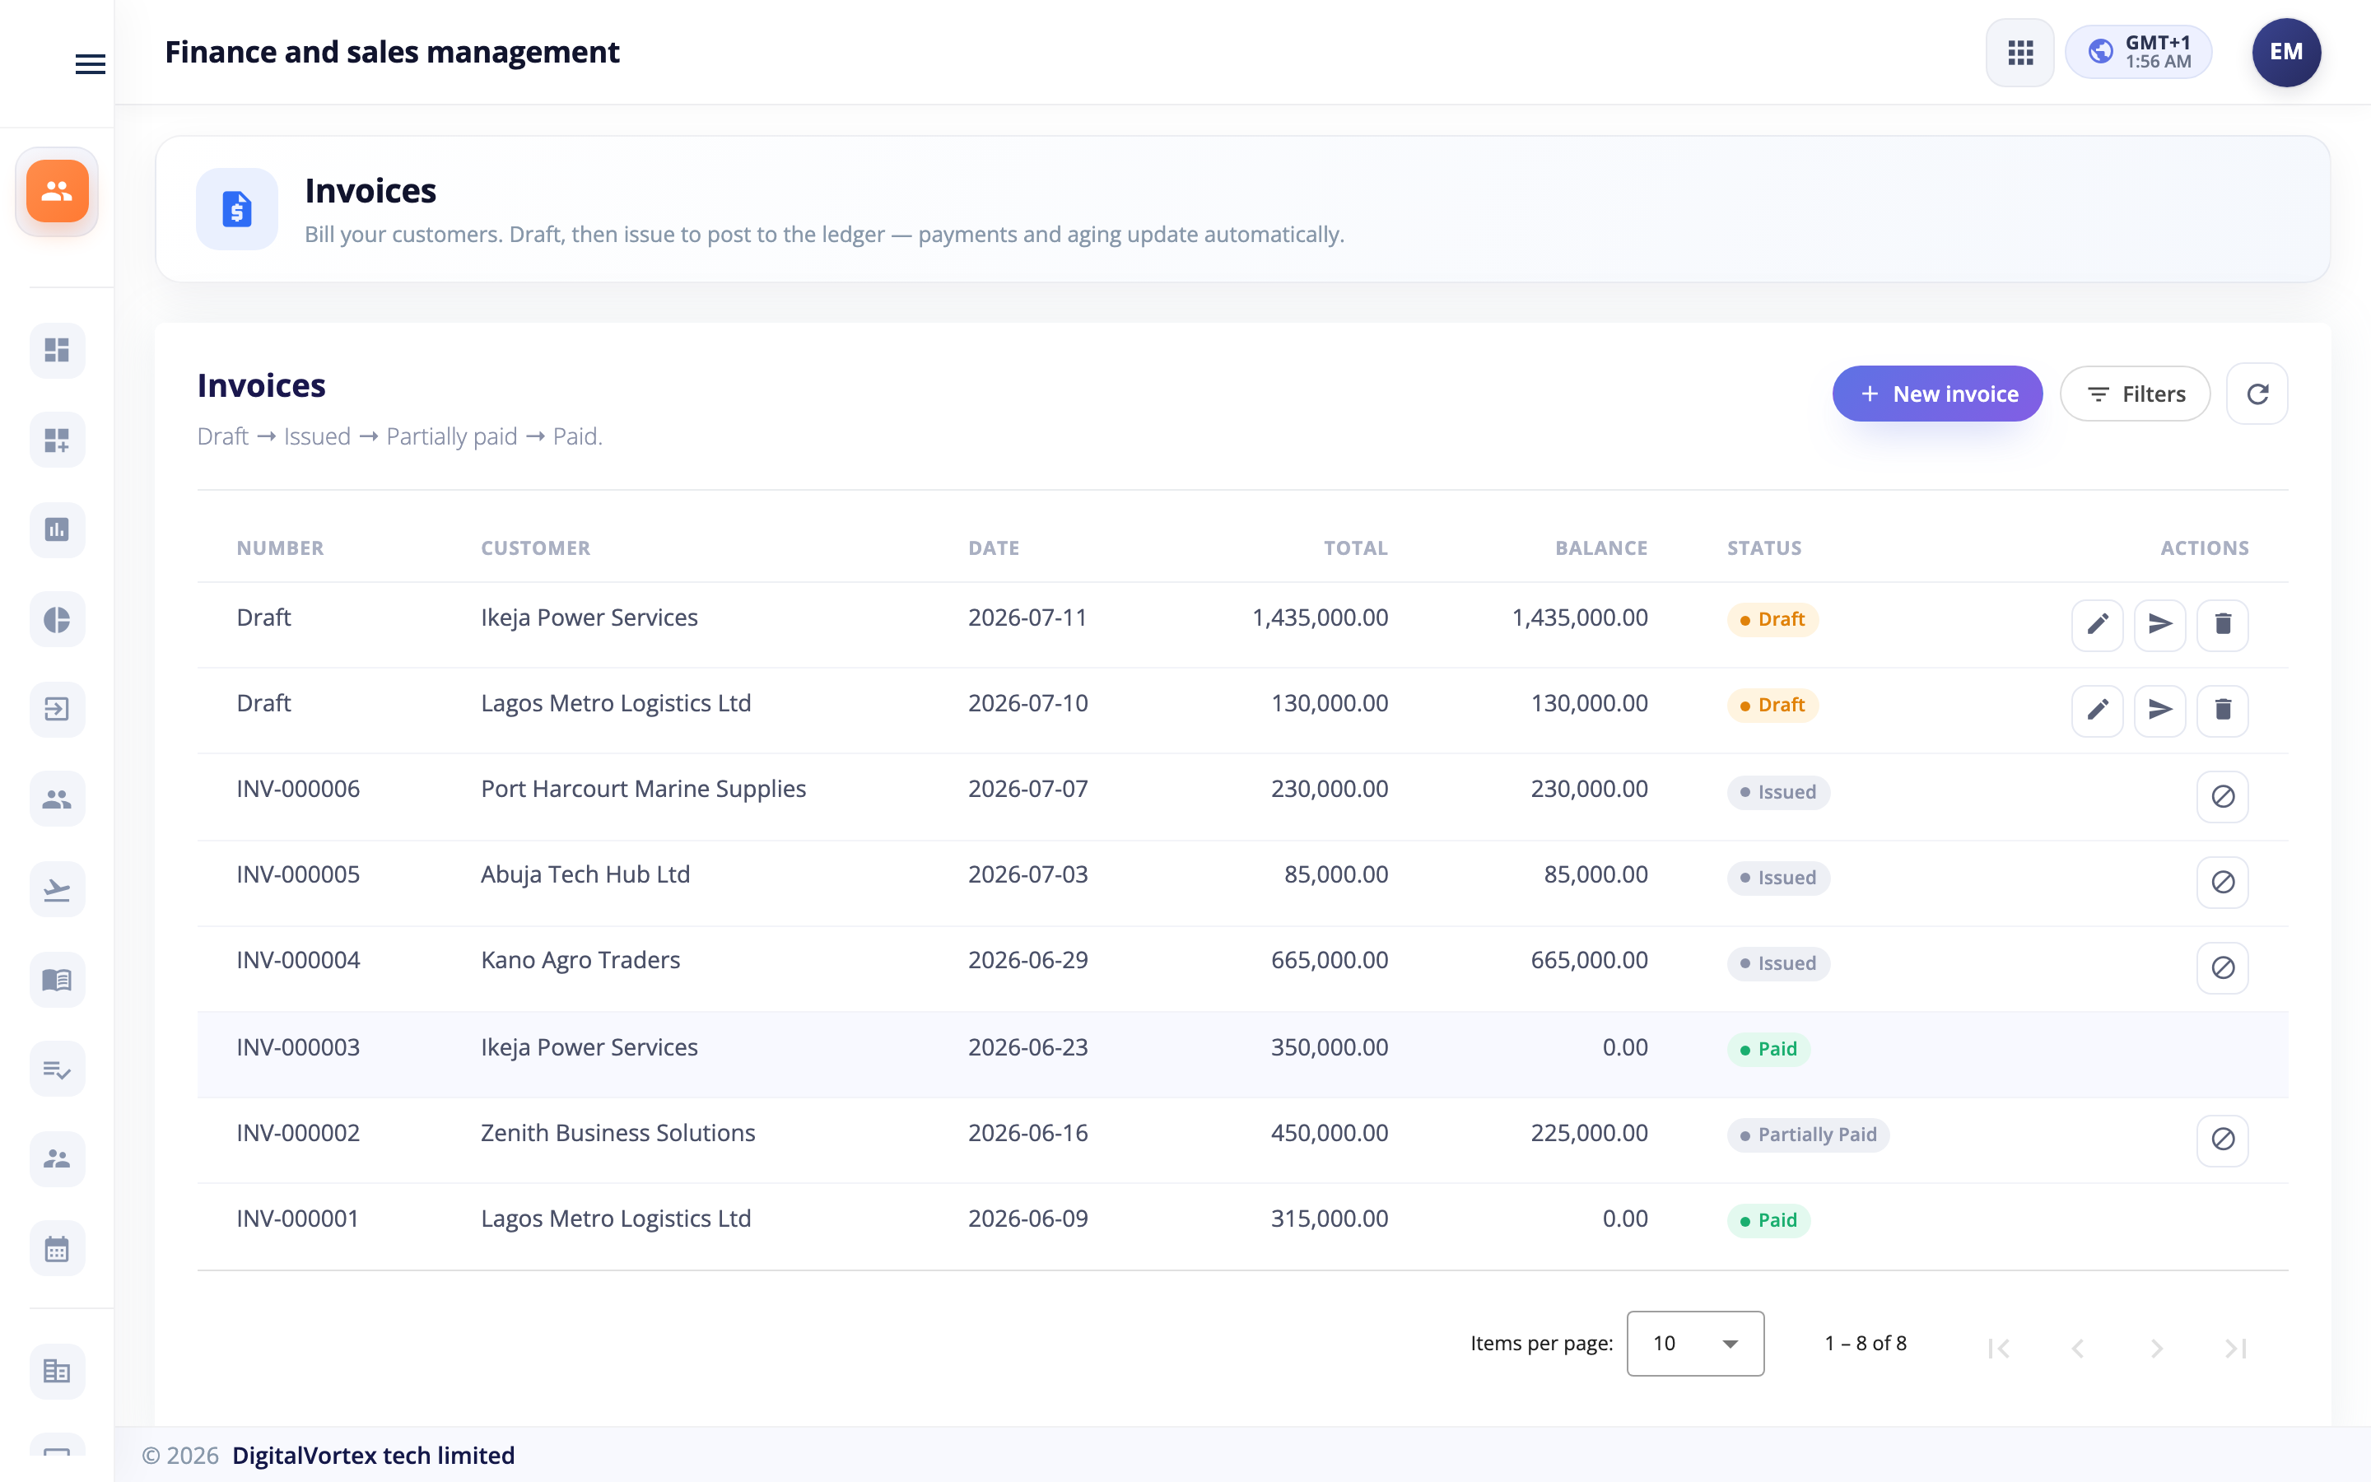The height and width of the screenshot is (1482, 2371).
Task: Select the INV-000002 invoice number
Action: click(298, 1133)
